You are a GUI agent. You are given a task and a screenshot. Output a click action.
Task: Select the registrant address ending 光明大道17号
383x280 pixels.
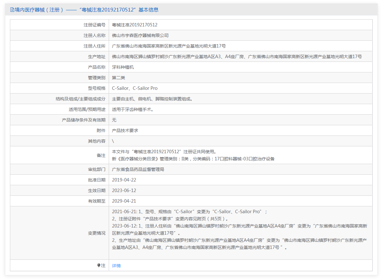[x=169, y=46]
